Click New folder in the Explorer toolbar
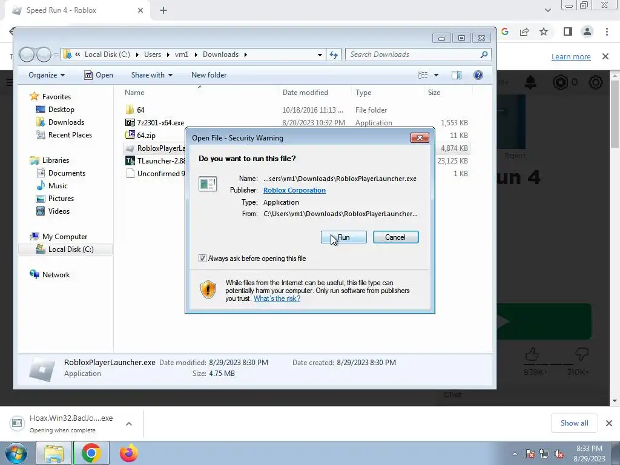The image size is (620, 465). pyautogui.click(x=209, y=74)
